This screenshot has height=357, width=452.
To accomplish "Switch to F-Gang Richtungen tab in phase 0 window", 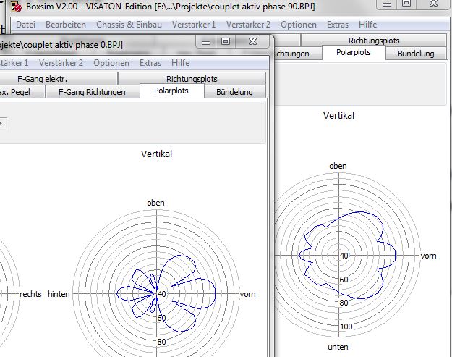I will pos(92,92).
